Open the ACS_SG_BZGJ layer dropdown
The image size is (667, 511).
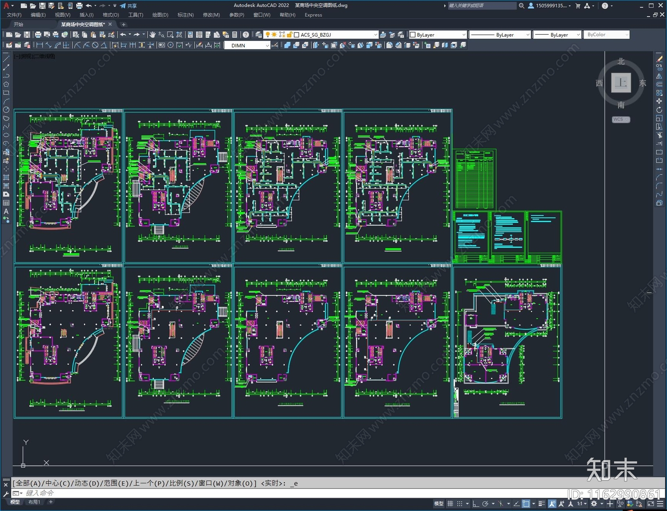pos(375,35)
